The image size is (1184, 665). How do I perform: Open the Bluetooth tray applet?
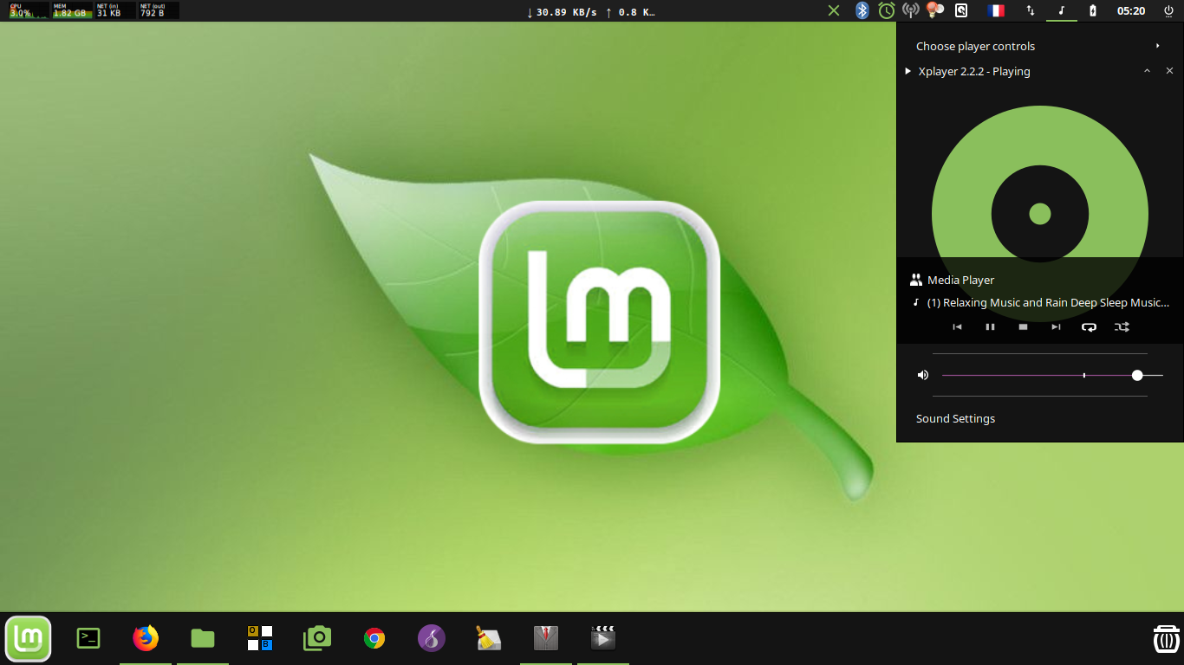point(862,10)
